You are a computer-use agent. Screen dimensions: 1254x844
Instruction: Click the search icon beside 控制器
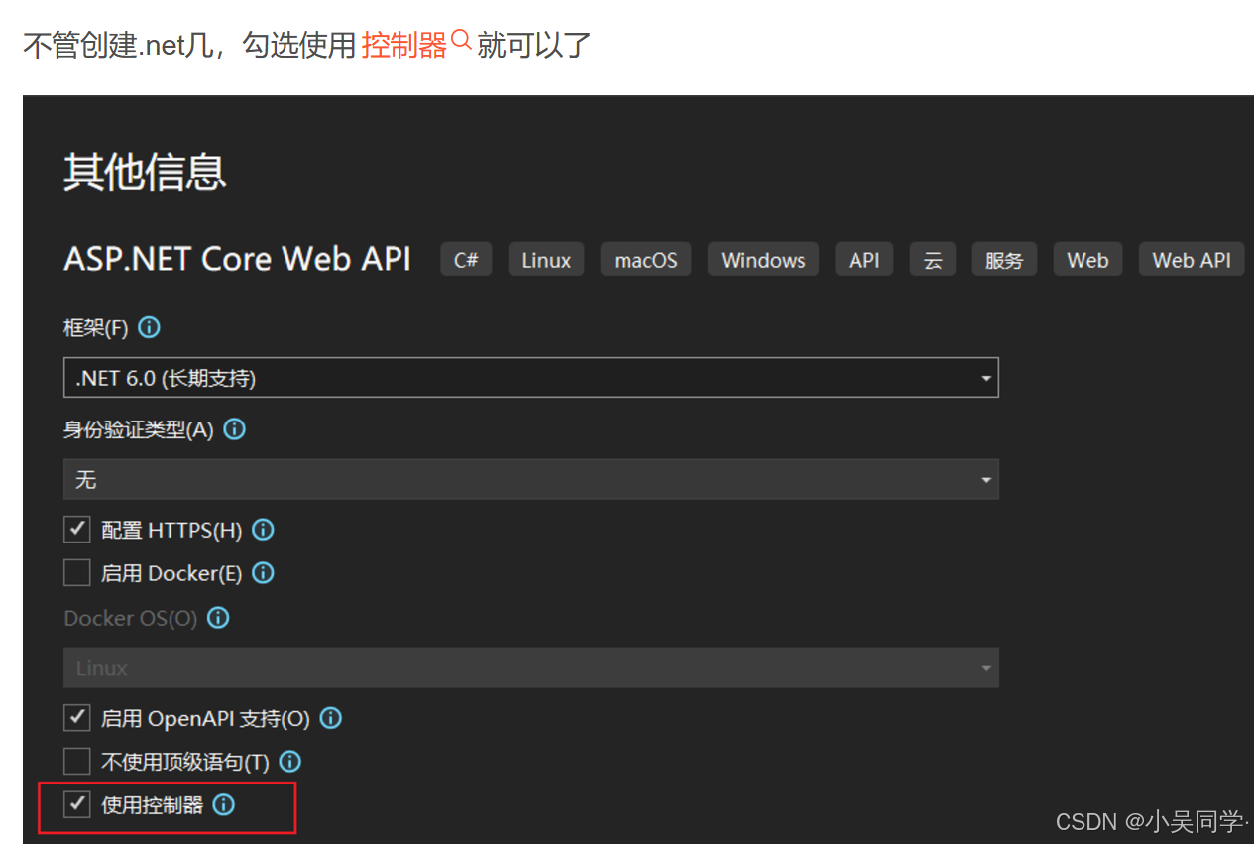click(x=461, y=39)
